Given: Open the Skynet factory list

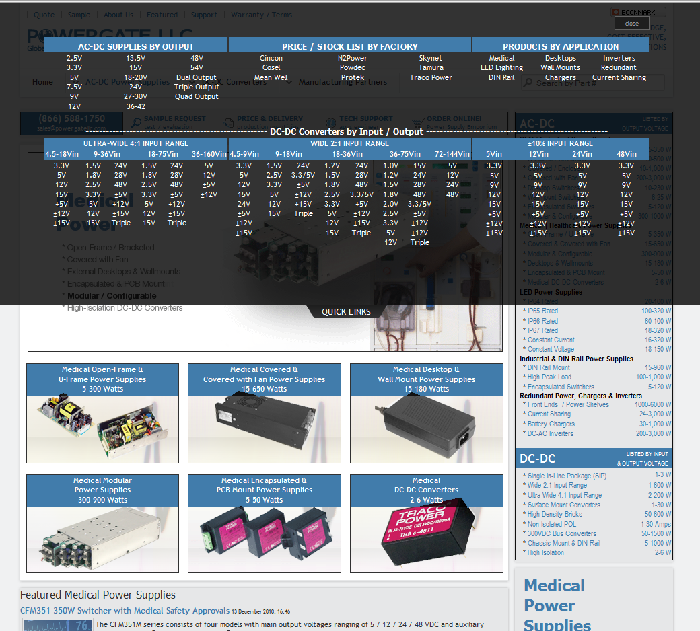Looking at the screenshot, I should click(430, 58).
